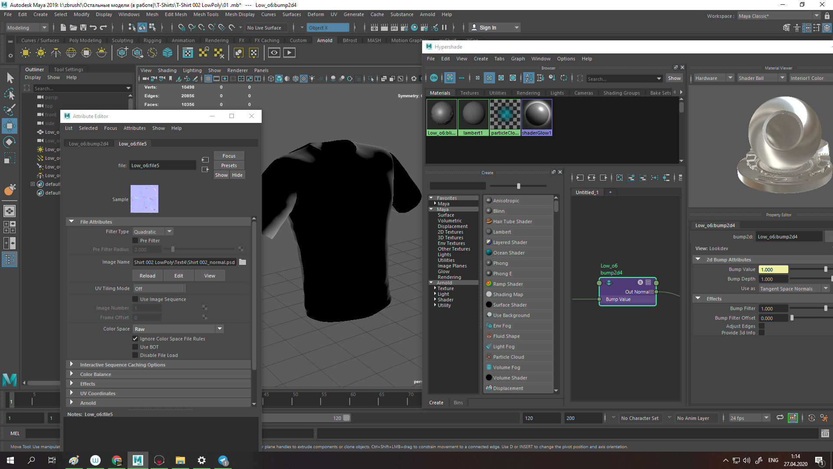Enable the Pre Filter checkbox
833x469 pixels.
pos(135,241)
